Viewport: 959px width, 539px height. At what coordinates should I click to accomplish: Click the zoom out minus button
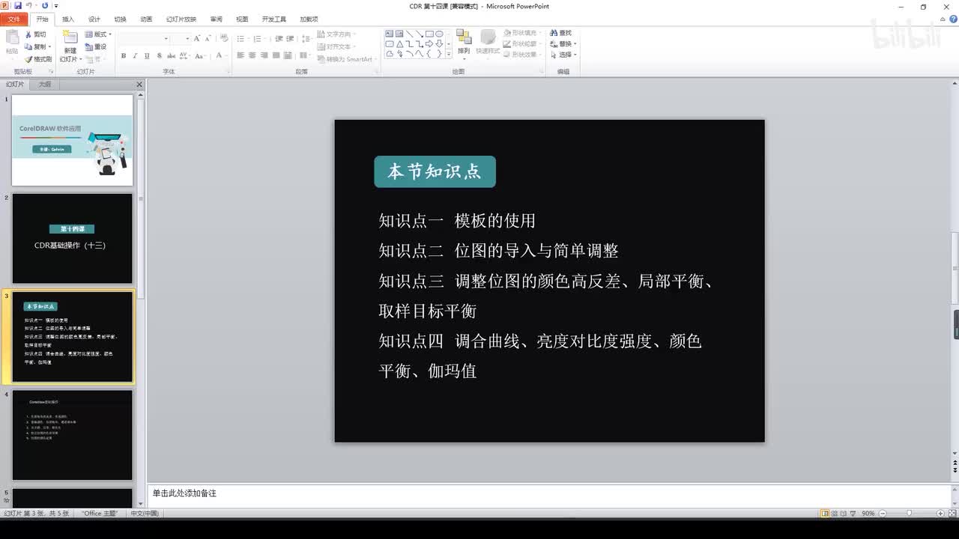point(883,514)
